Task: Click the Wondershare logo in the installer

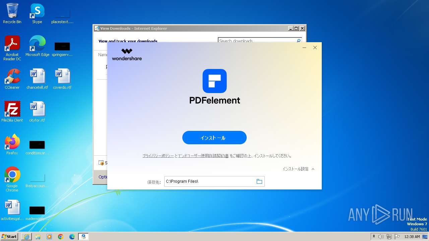Action: 127,55
